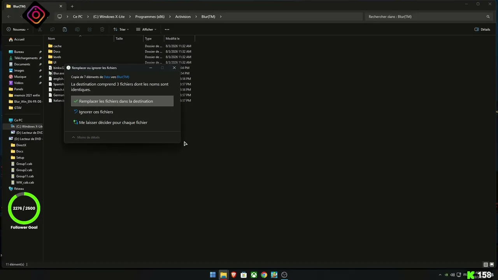Open Microsoft Store from taskbar
498x280 pixels.
coord(244,275)
